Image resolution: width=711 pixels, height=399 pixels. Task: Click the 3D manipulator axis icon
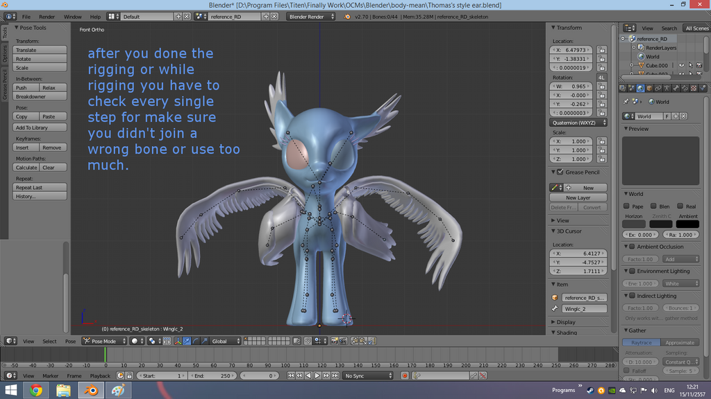coord(178,341)
